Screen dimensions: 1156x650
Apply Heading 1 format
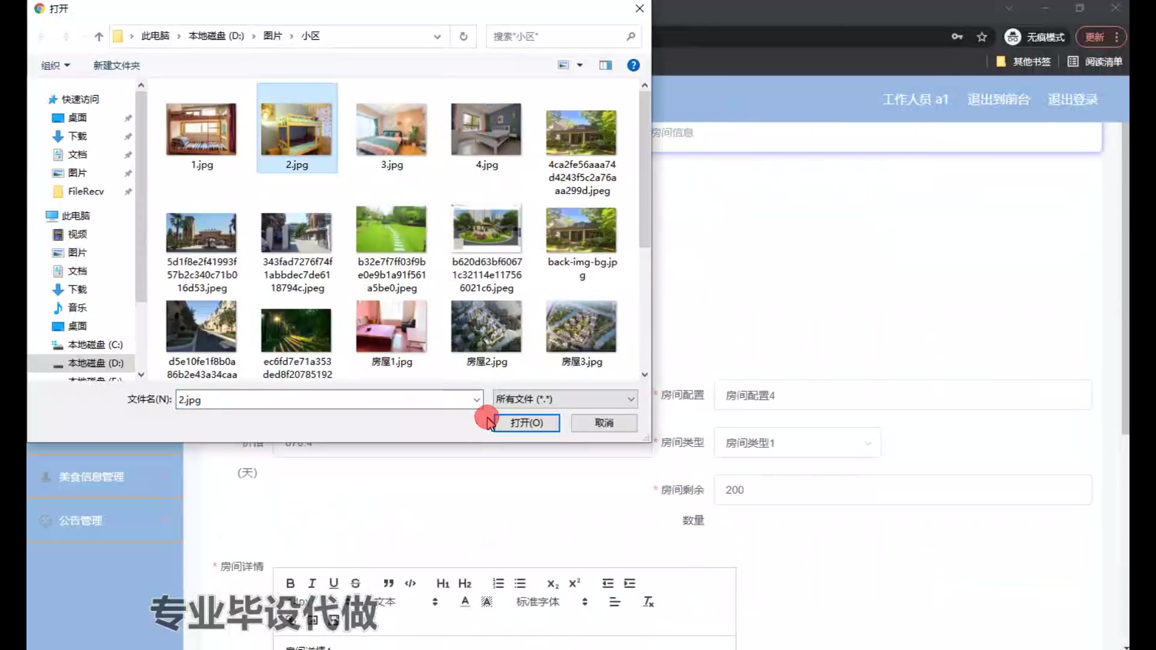pyautogui.click(x=443, y=583)
